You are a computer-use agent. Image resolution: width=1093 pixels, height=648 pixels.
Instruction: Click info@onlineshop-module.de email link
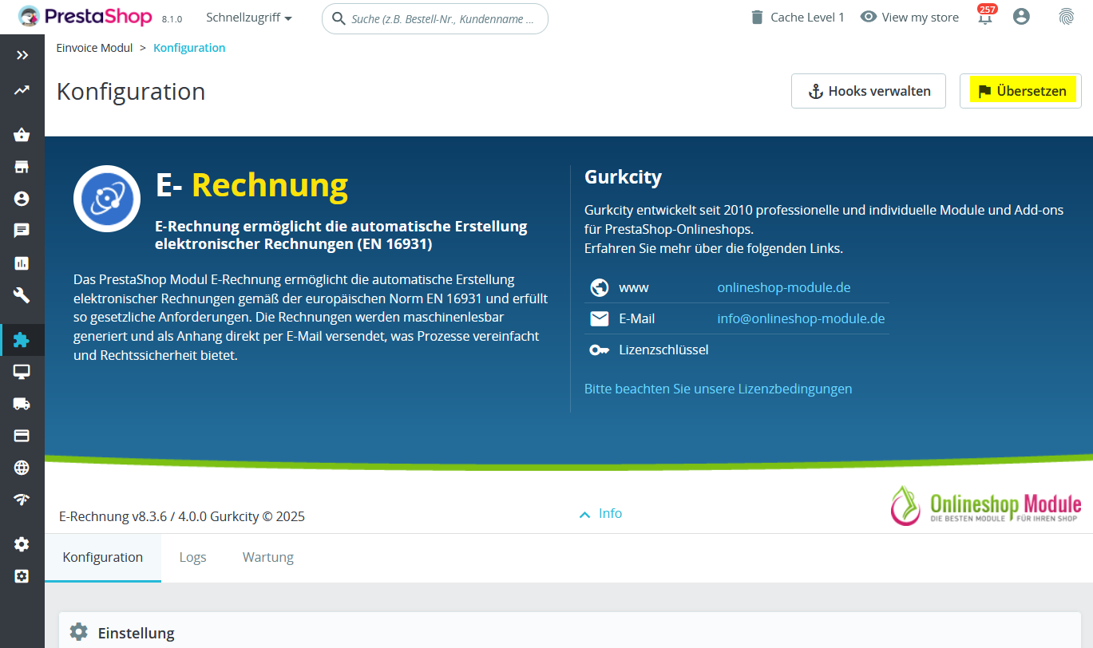coord(801,318)
